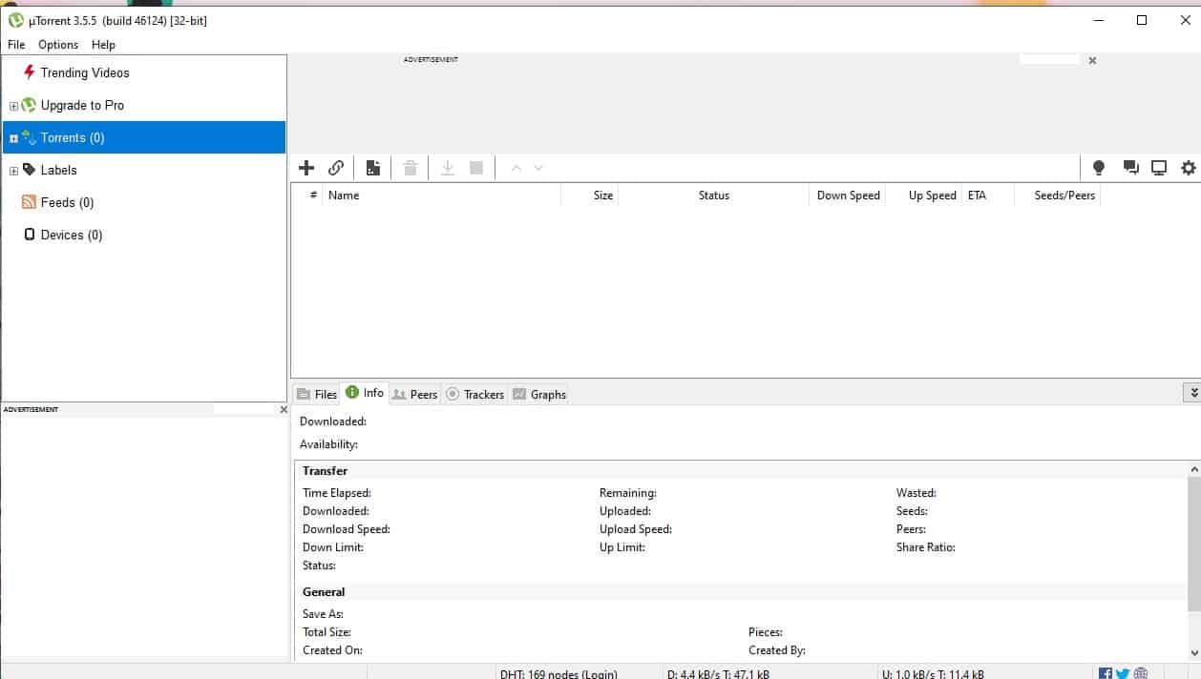
Task: Click the light bulb icon in toolbar
Action: 1099,168
